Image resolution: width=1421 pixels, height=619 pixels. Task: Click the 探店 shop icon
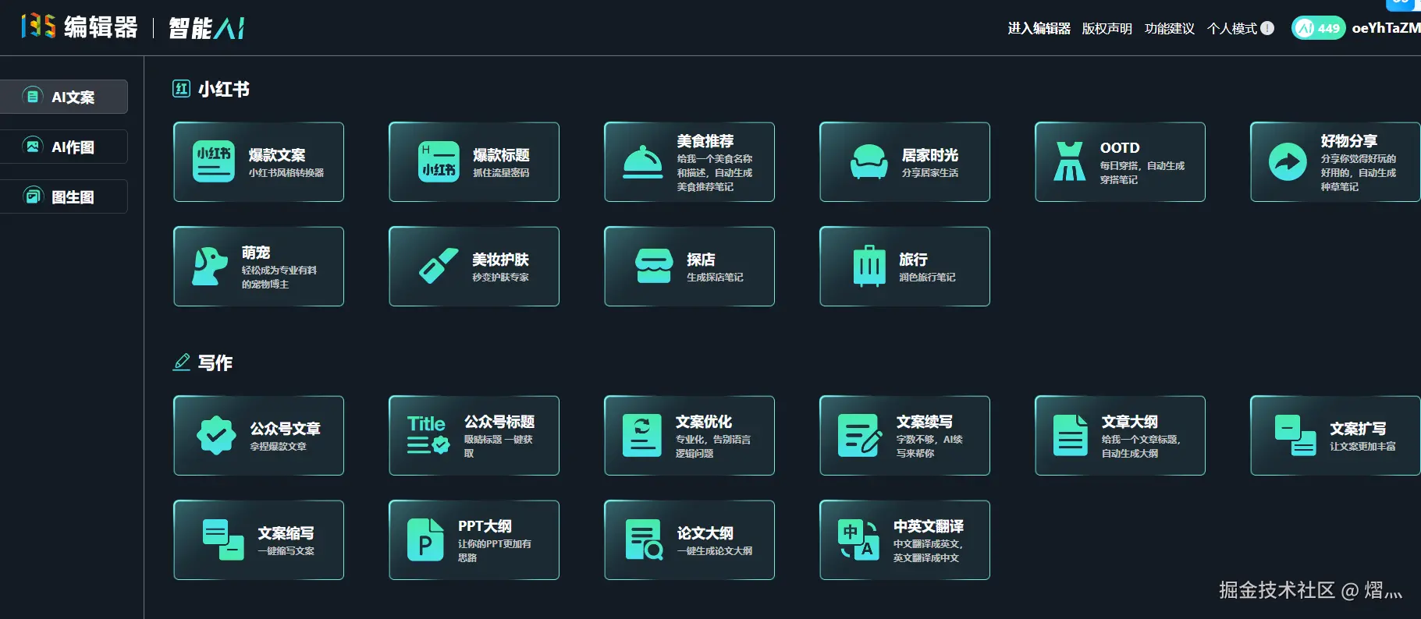(654, 266)
